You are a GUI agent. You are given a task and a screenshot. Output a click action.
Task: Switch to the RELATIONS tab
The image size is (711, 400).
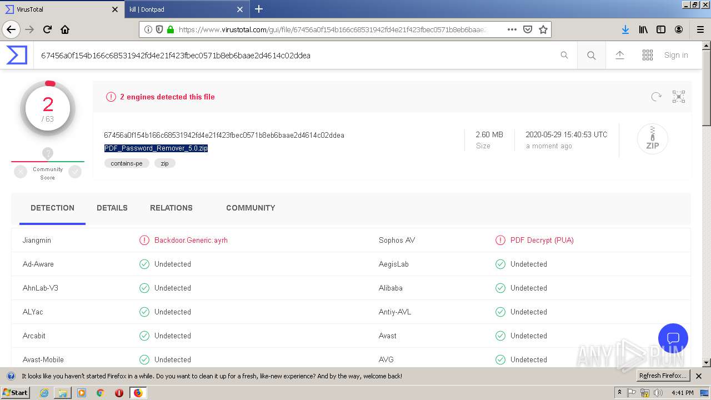pos(171,208)
